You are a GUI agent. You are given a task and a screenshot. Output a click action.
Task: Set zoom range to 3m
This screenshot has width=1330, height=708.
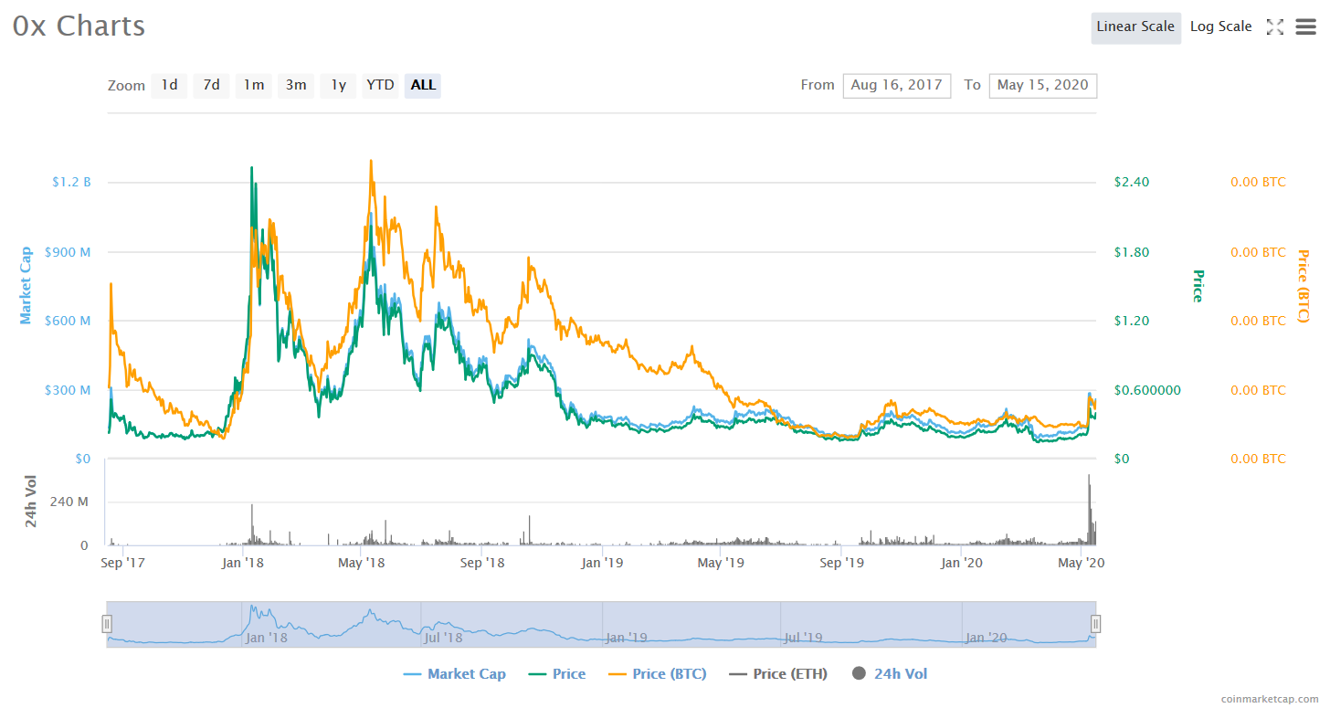pyautogui.click(x=296, y=85)
